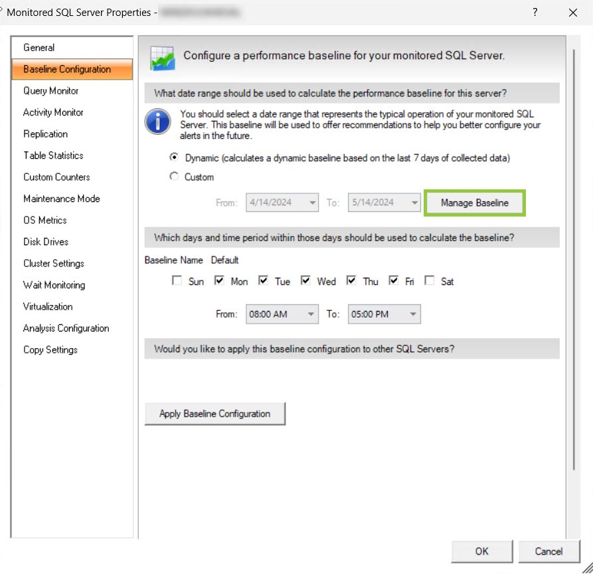Viewport: 593px width, 574px height.
Task: Click Apply Baseline Configuration button
Action: coord(214,414)
